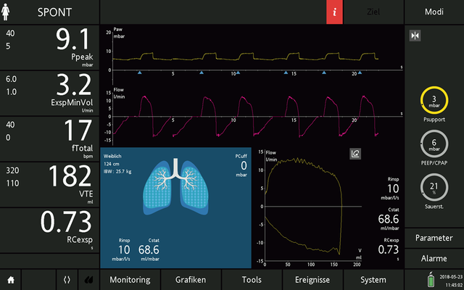Viewport: 464px width, 290px height.
Task: Switch to System tab
Action: click(373, 280)
